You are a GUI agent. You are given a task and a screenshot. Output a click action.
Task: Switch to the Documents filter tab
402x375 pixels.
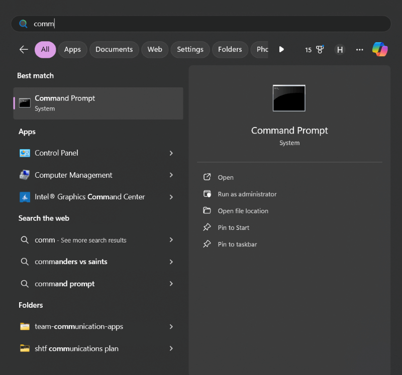tap(114, 49)
